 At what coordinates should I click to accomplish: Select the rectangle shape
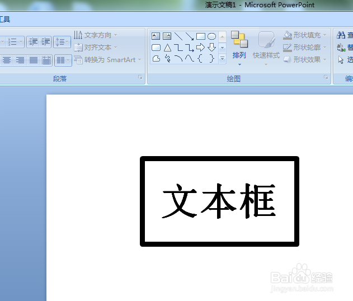(201, 36)
